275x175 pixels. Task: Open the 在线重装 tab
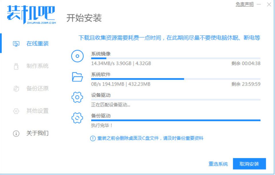[x=38, y=44]
